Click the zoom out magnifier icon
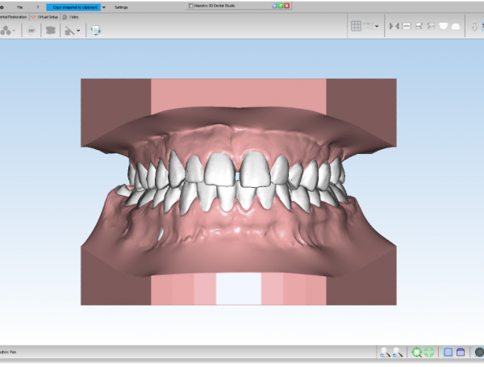This screenshot has height=367, width=484. tap(398, 352)
